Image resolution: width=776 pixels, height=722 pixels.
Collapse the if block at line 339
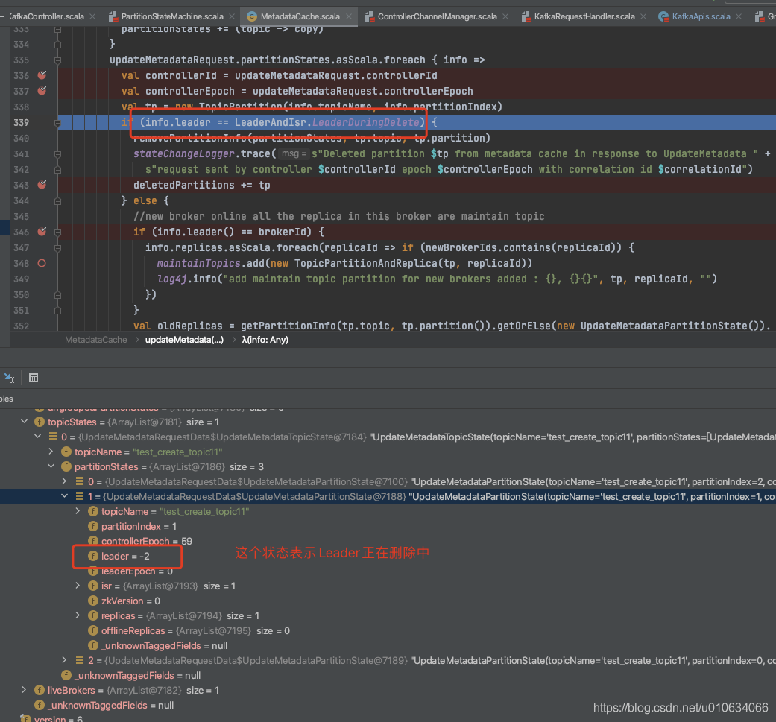(x=57, y=123)
